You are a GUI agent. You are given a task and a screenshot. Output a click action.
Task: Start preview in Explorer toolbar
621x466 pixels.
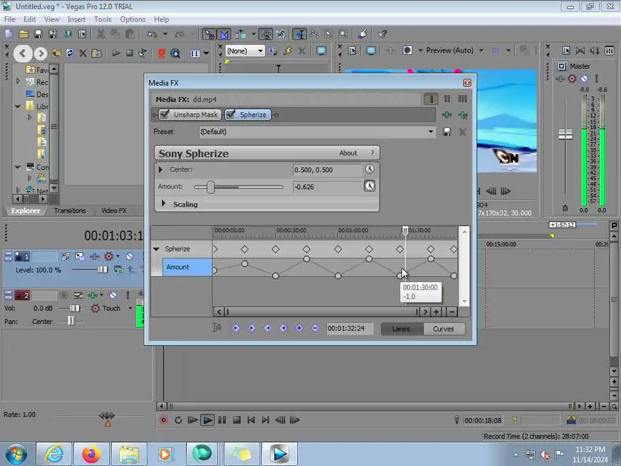pos(116,53)
